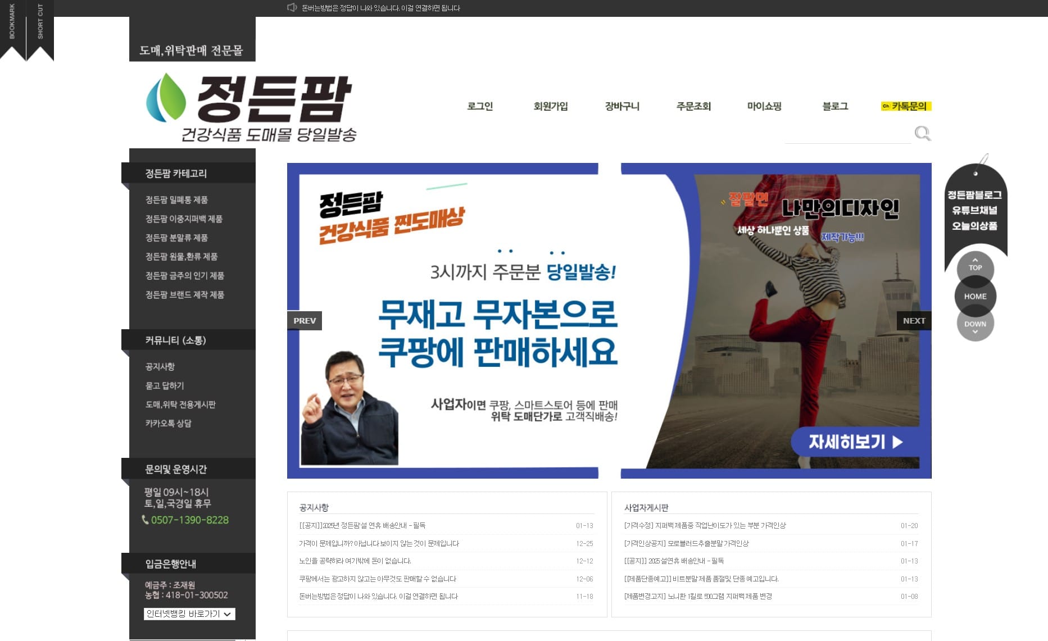
Task: Open notice 정든팜 설 연휴 배송안내 01-13
Action: click(362, 526)
